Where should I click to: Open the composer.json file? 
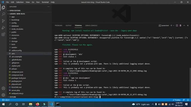(29, 72)
